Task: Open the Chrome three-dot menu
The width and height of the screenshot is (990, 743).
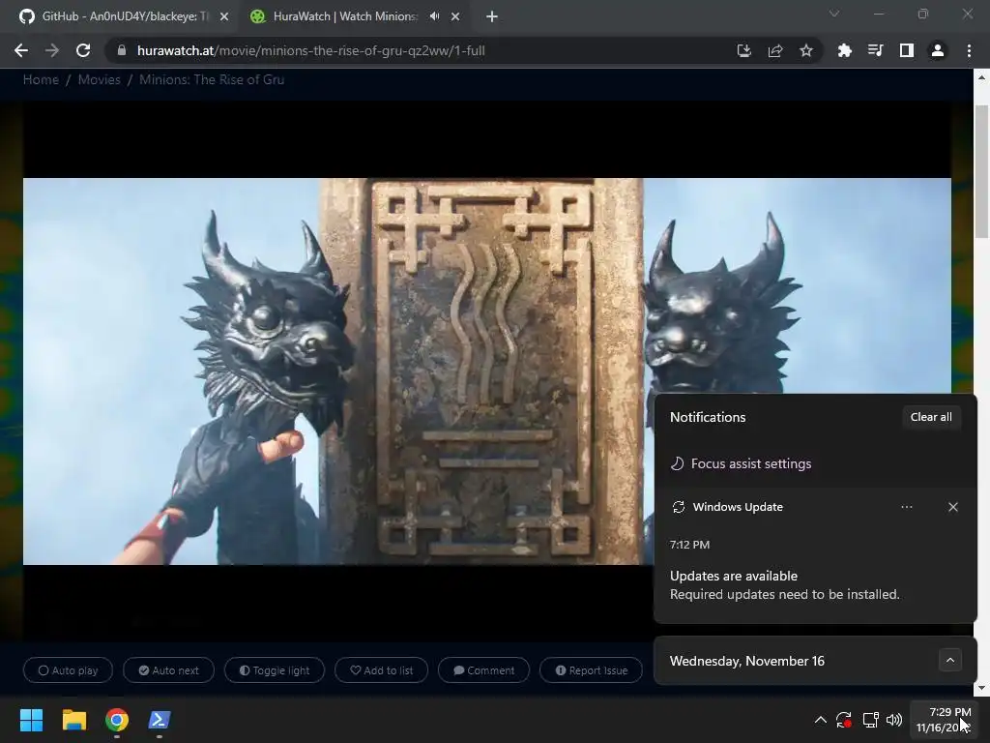Action: click(969, 50)
